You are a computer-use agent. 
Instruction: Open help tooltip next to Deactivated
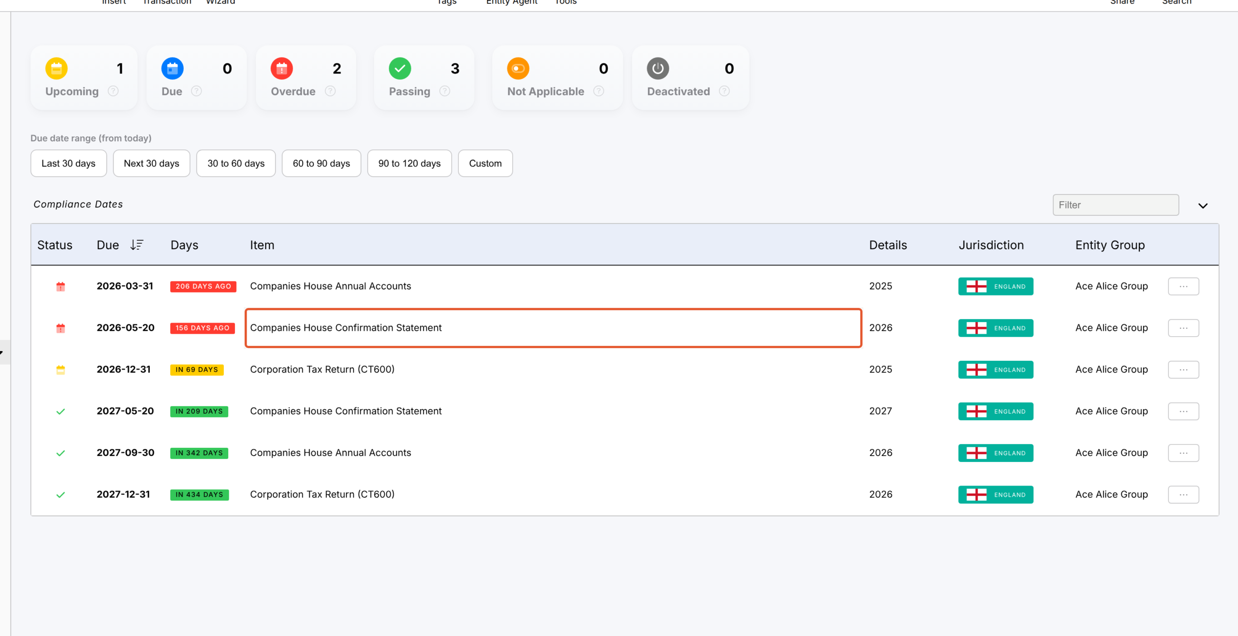(x=724, y=91)
